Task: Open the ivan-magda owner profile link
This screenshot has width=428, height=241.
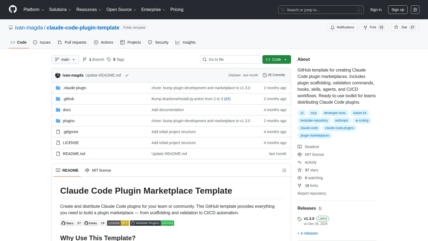Action: click(29, 28)
